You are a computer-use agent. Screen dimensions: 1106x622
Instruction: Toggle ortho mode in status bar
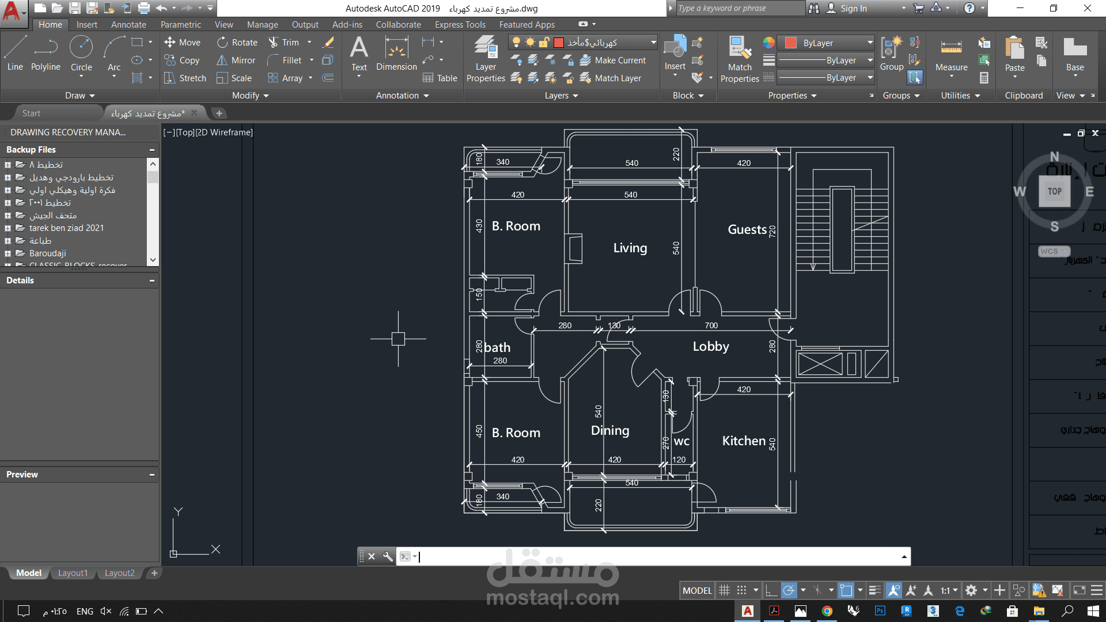[771, 590]
